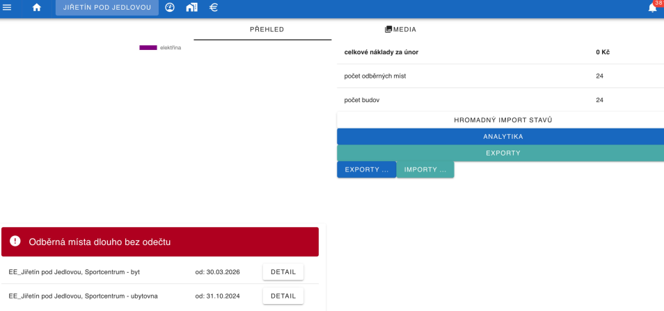This screenshot has width=664, height=311.
Task: Click the počet odběrných míst row
Action: [x=500, y=76]
